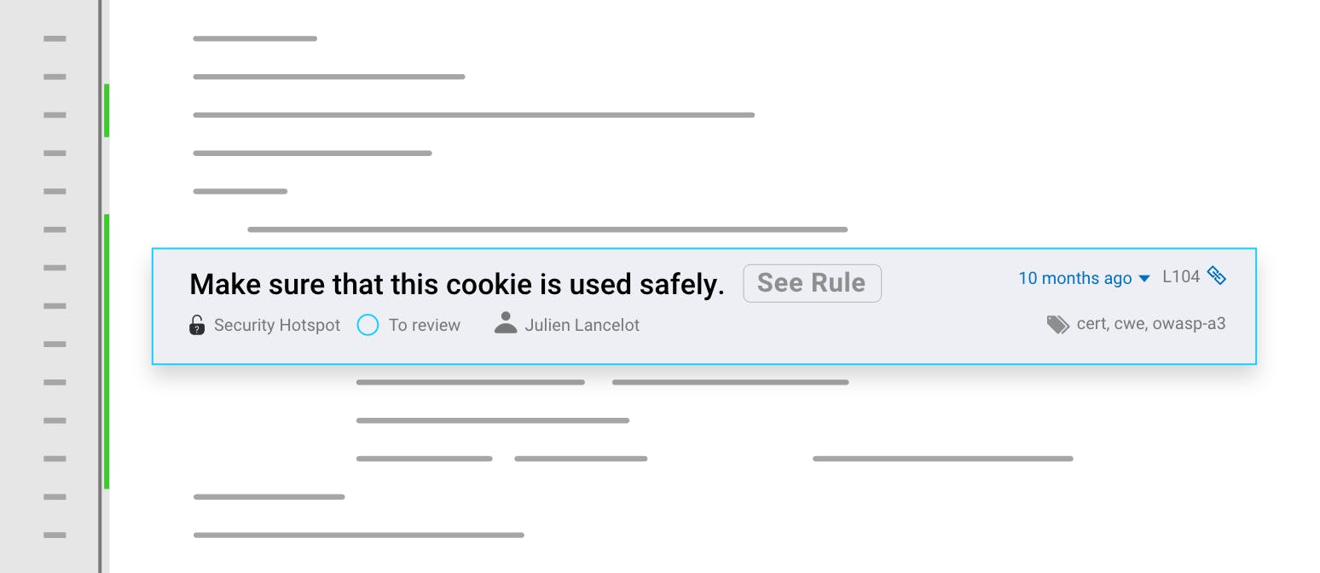Select the cookie used safely issue message
The image size is (1320, 573).
457,284
